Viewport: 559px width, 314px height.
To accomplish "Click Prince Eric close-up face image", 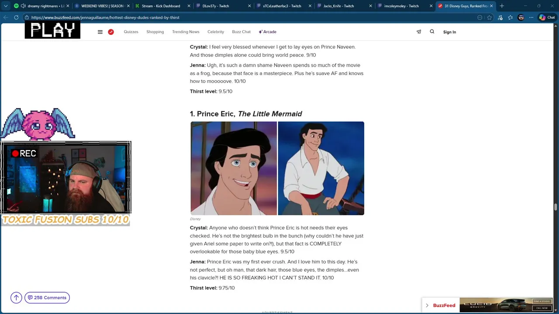I will pos(234,168).
